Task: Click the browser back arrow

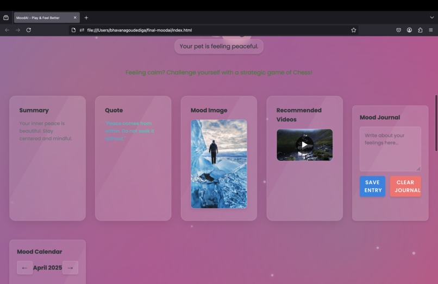Action: [x=7, y=30]
